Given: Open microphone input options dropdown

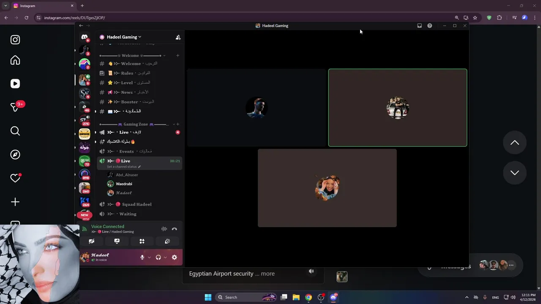Looking at the screenshot, I should tap(149, 258).
